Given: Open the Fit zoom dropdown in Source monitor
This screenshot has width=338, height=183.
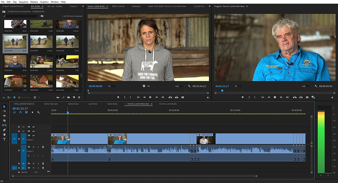Looking at the screenshot, I should [112, 86].
